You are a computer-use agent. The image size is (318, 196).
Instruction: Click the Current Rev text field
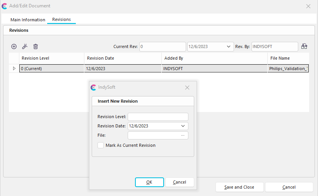point(162,46)
